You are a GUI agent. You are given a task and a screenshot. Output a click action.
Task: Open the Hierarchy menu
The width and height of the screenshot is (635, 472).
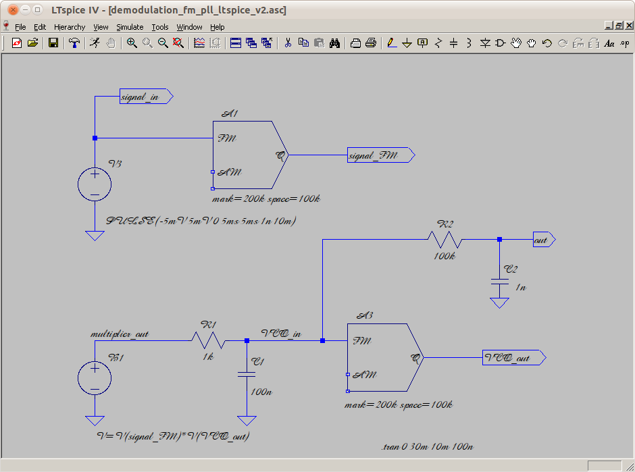(x=70, y=27)
